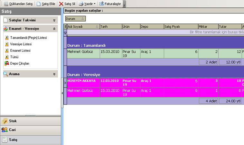244x145 pixels.
Task: Select Emanet Listesi entry
Action: pos(20,50)
